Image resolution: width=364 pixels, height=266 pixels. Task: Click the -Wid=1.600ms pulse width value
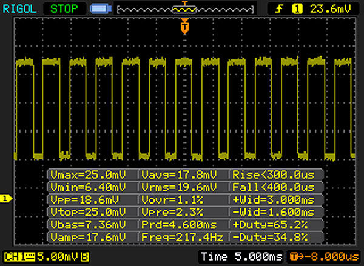pos(274,212)
